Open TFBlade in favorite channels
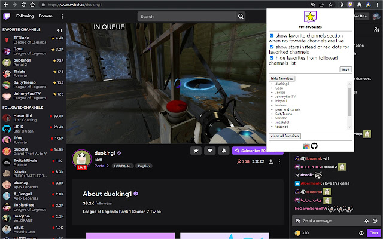Viewport: 383px width, 239px height. pyautogui.click(x=33, y=40)
